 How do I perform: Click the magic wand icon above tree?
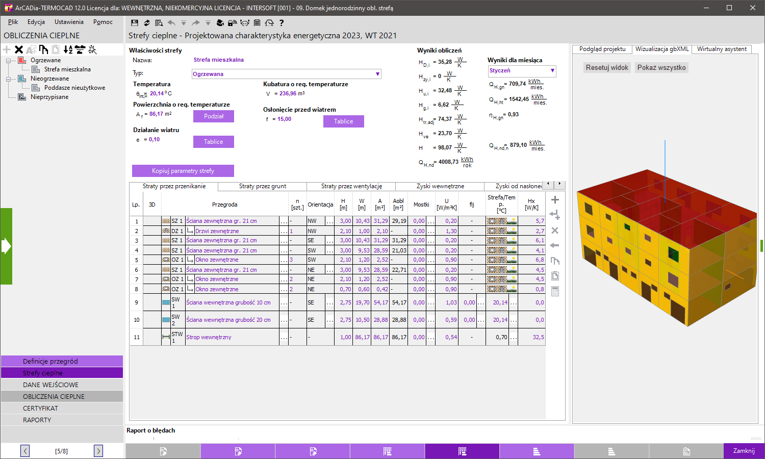point(92,49)
